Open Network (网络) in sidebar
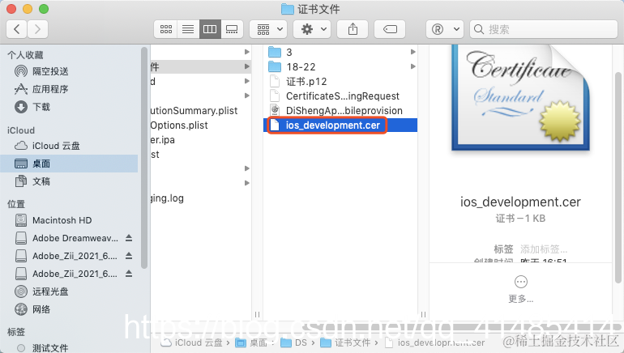This screenshot has height=353, width=624. click(32, 309)
